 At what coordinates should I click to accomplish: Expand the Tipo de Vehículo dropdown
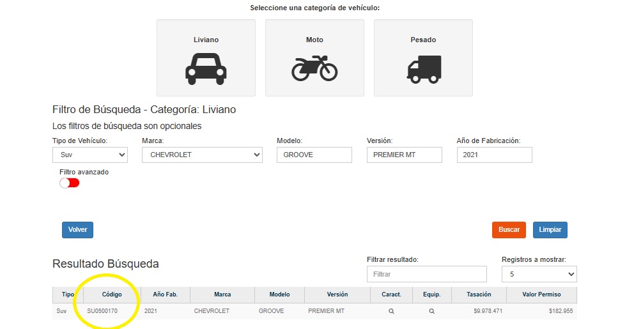pyautogui.click(x=90, y=155)
